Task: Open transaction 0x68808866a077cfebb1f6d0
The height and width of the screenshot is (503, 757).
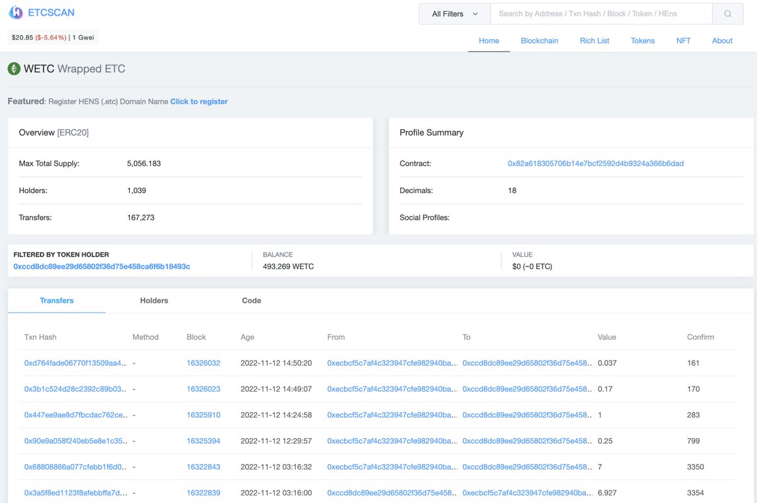Action: (x=76, y=466)
